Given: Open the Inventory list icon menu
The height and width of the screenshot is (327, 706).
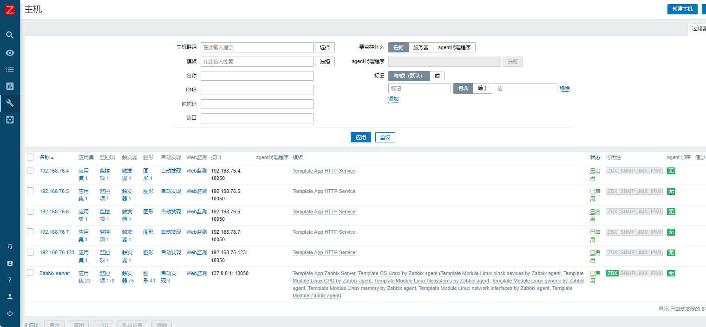Looking at the screenshot, I should pyautogui.click(x=10, y=70).
